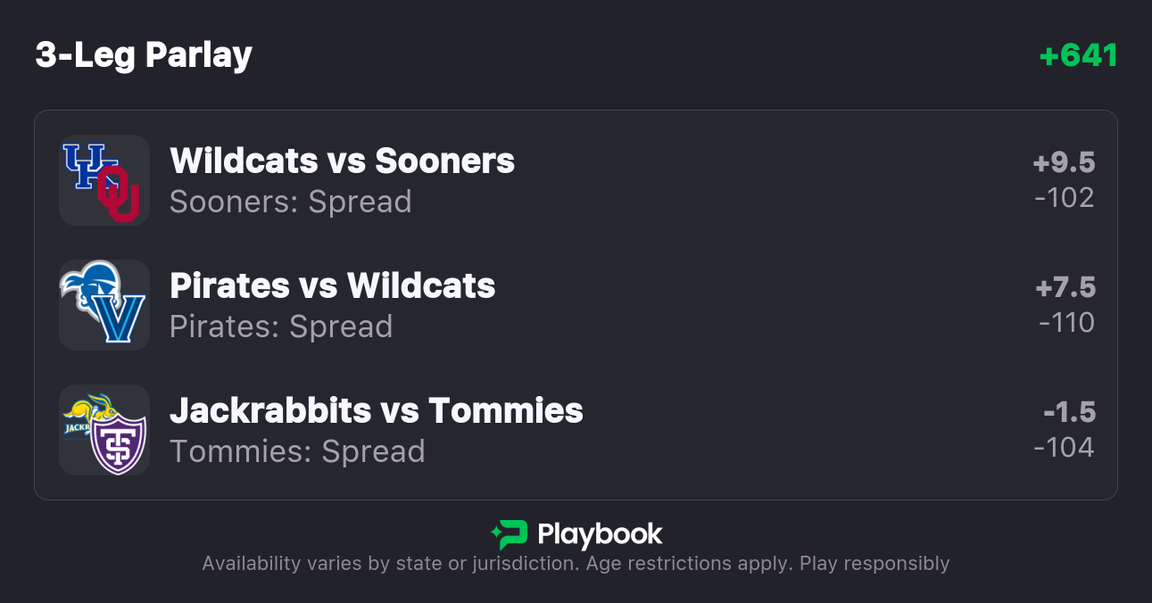This screenshot has height=603, width=1152.
Task: Click the 3-Leg Parlay heading
Action: [x=144, y=55]
